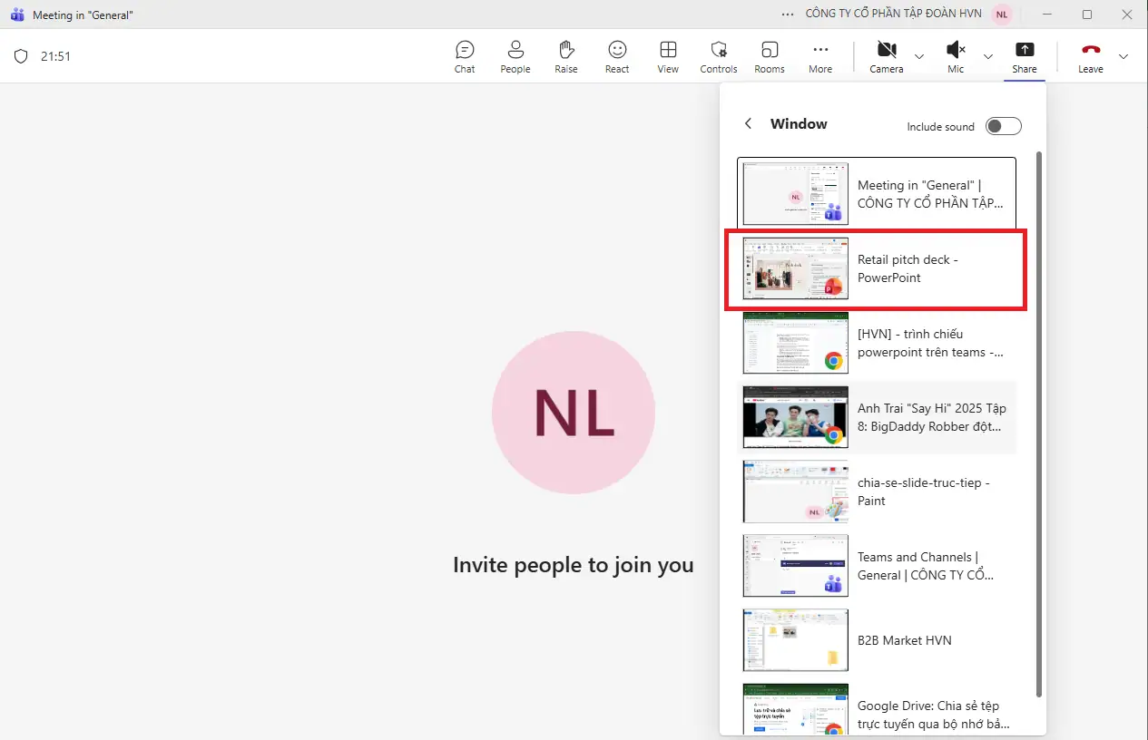Enable the Include sound switch

1004,126
